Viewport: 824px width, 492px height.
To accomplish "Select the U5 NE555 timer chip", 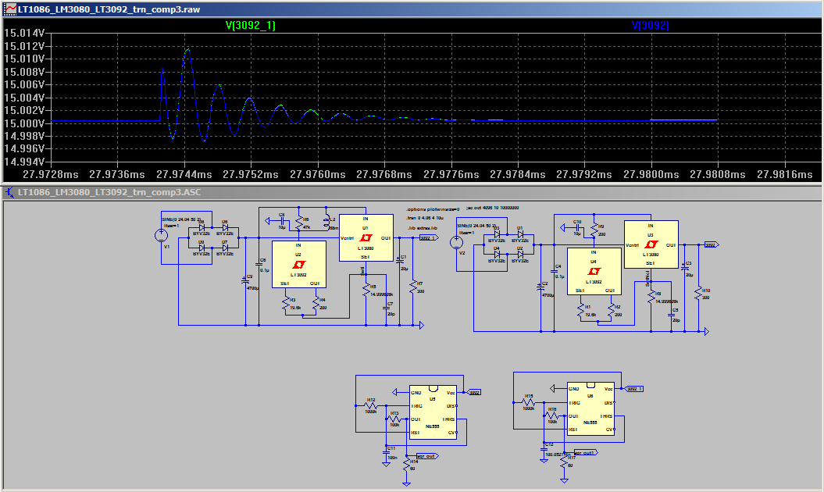I will tap(433, 412).
